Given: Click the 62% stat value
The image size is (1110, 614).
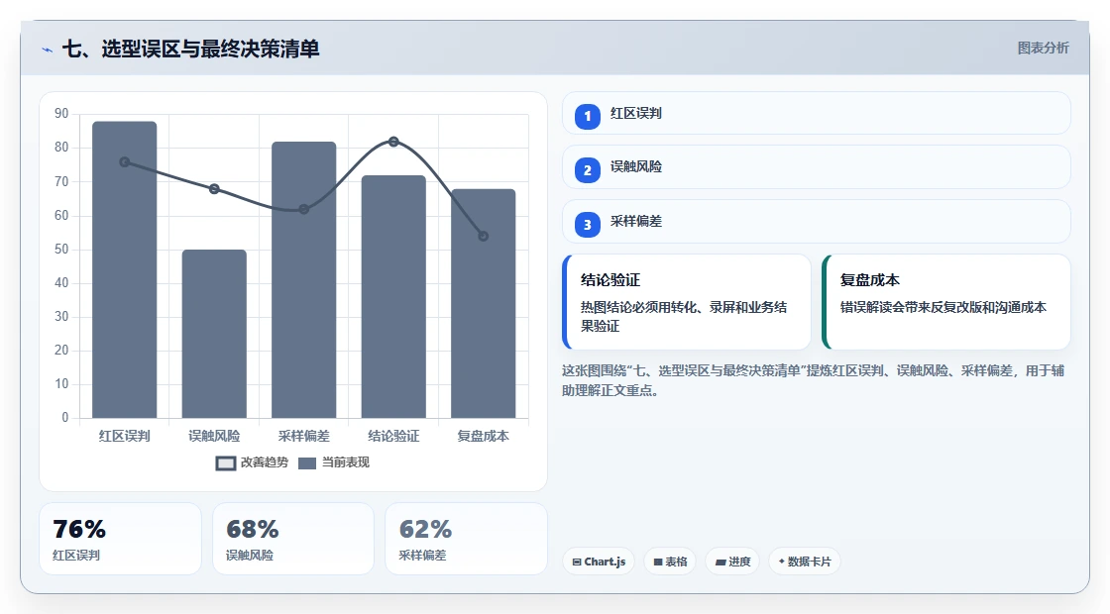Looking at the screenshot, I should coord(425,529).
